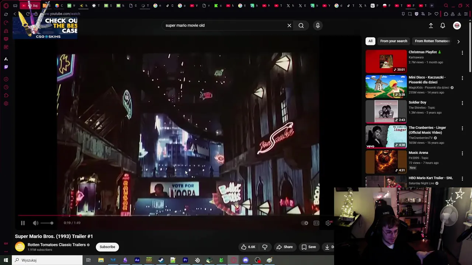
Task: Open the Twitch icon in the browser sidebar
Action: 6,67
